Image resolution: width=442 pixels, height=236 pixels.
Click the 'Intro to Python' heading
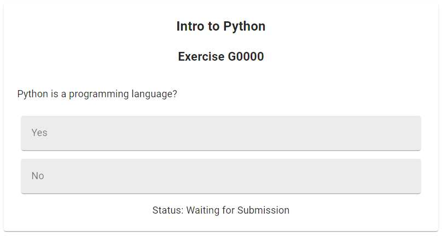[x=220, y=26]
